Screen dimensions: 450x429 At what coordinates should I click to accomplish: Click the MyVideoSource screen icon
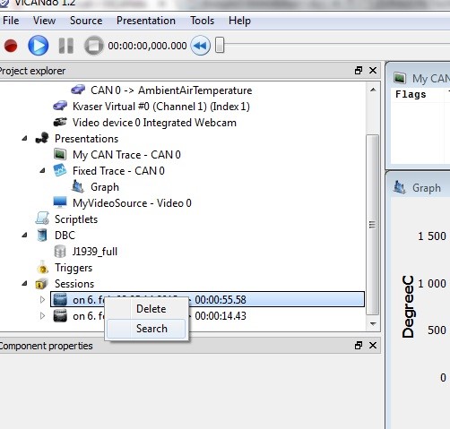pyautogui.click(x=60, y=202)
